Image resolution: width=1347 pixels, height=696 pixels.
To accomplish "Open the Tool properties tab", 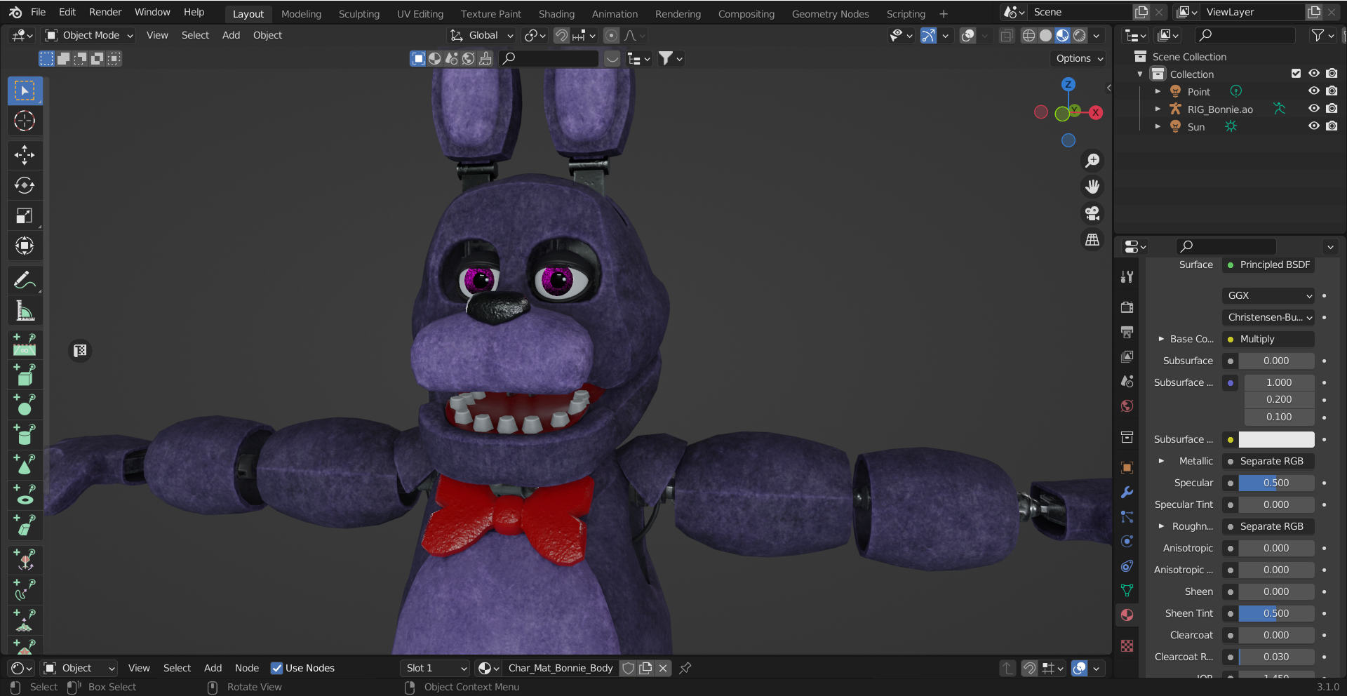I will click(x=1127, y=277).
